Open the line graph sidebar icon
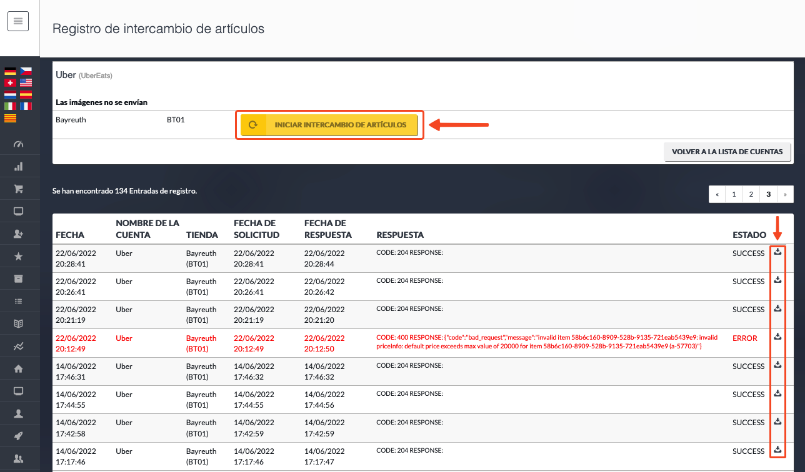 (18, 346)
